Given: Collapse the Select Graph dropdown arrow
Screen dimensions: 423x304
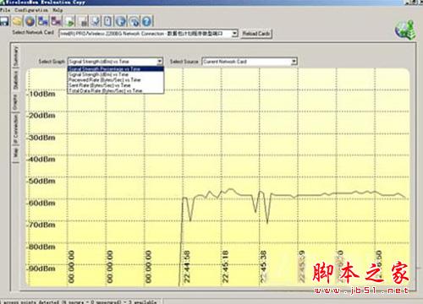Looking at the screenshot, I should coord(160,62).
